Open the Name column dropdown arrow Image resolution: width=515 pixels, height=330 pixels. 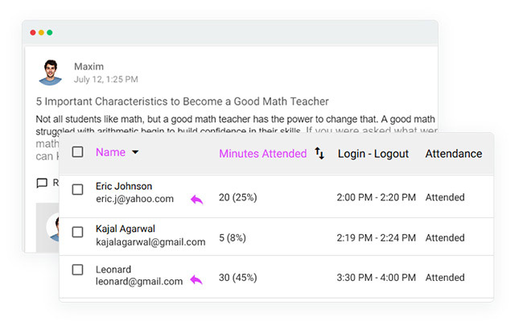click(x=135, y=153)
